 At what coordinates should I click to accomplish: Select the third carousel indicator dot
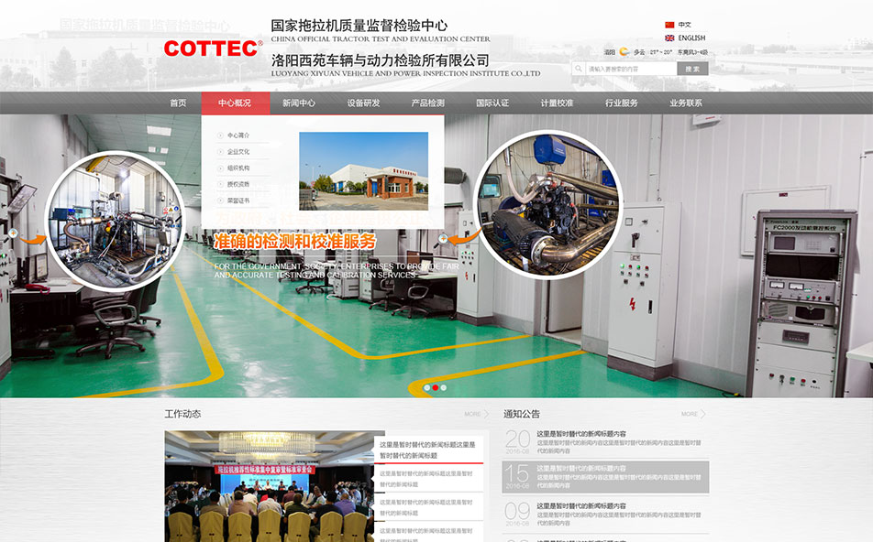[444, 387]
